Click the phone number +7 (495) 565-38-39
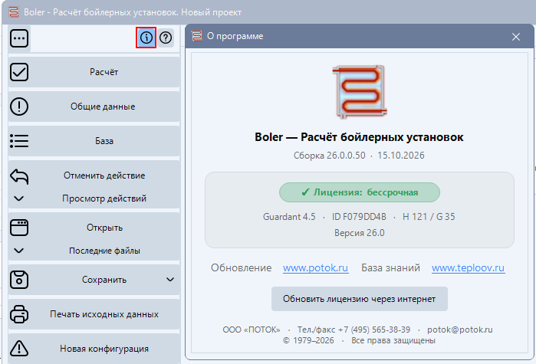This screenshot has height=364, width=536. pyautogui.click(x=374, y=330)
